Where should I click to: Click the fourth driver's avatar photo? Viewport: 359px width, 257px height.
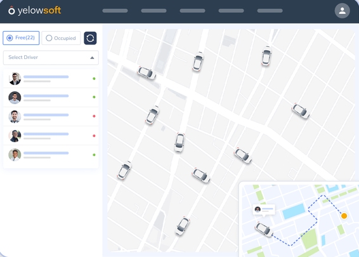pyautogui.click(x=15, y=136)
